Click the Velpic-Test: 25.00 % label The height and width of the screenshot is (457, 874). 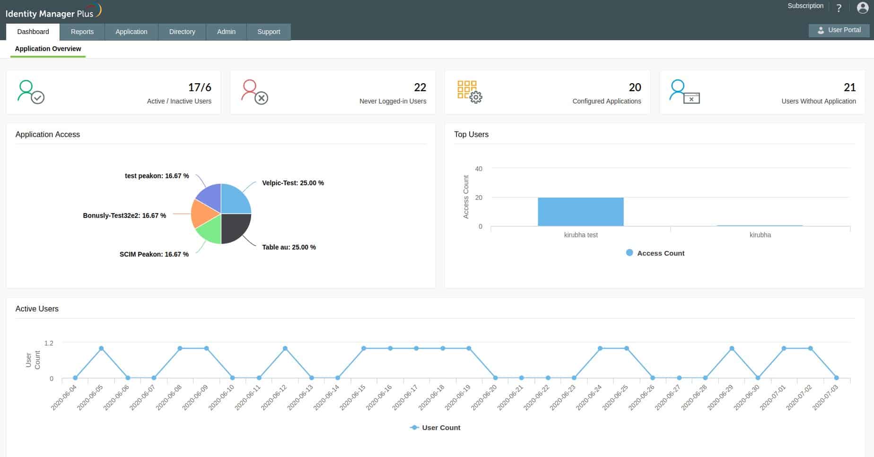pyautogui.click(x=293, y=183)
